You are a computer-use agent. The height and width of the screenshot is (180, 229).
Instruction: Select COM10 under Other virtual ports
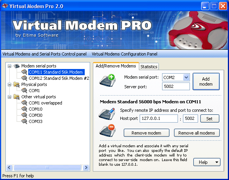click(x=36, y=109)
